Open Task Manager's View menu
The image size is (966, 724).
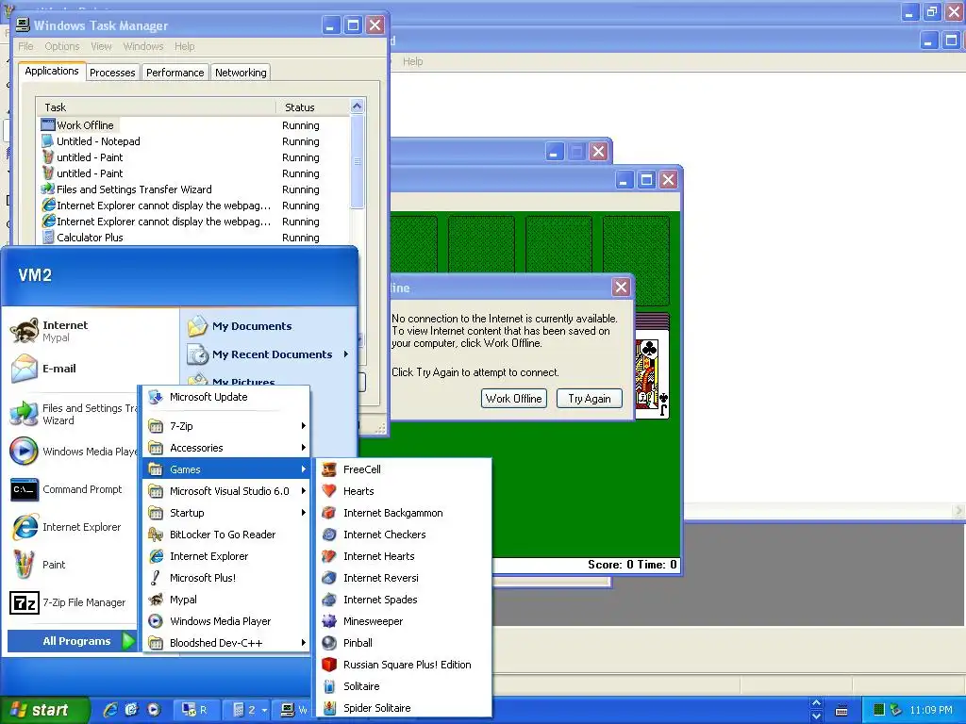tap(101, 46)
